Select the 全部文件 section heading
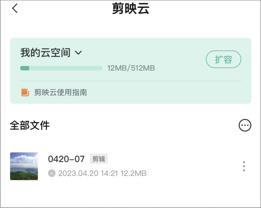This screenshot has width=261, height=208. (30, 125)
